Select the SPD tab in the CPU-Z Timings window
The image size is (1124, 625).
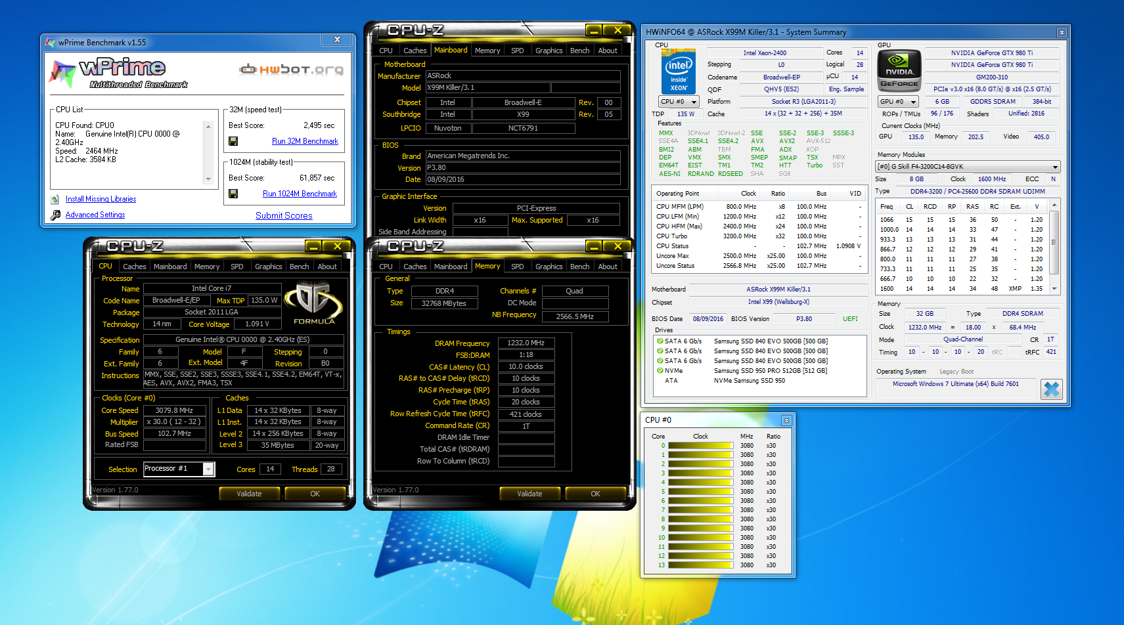[x=518, y=267]
